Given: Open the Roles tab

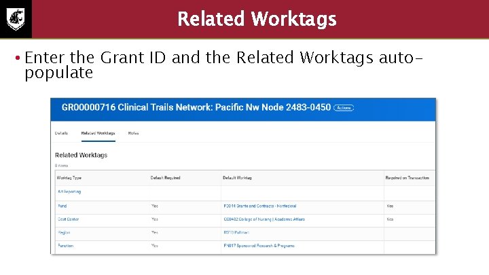Looking at the screenshot, I should pyautogui.click(x=133, y=133).
